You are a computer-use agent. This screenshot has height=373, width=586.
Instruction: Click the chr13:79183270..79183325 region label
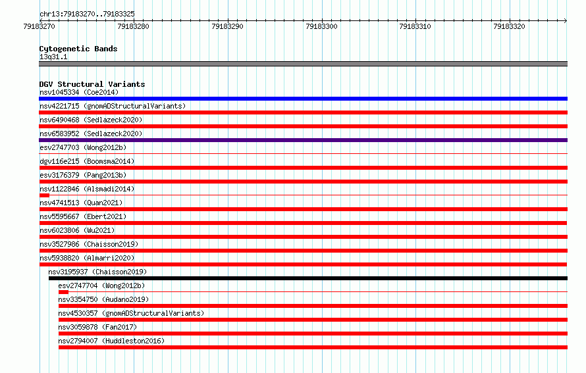coord(87,14)
